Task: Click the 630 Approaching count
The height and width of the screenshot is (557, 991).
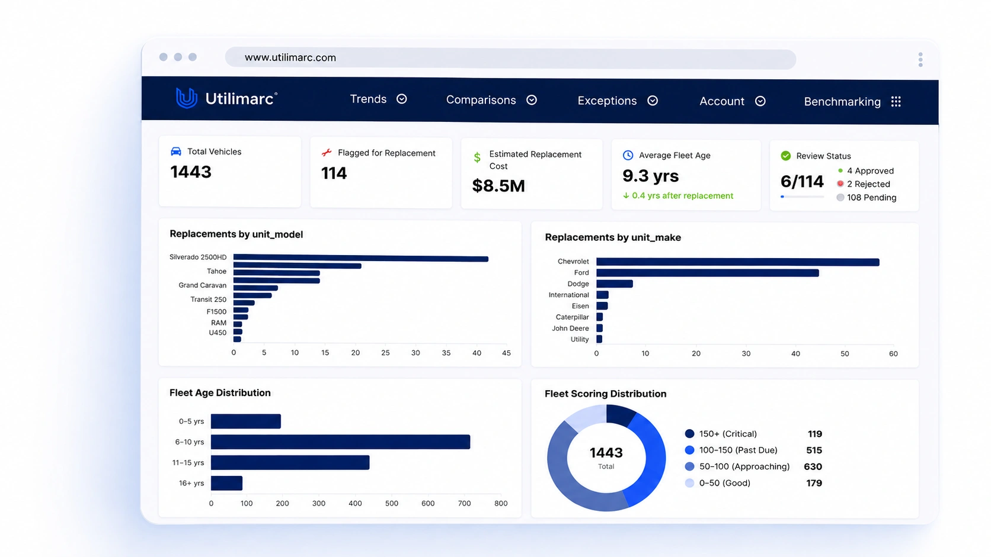Action: click(813, 466)
